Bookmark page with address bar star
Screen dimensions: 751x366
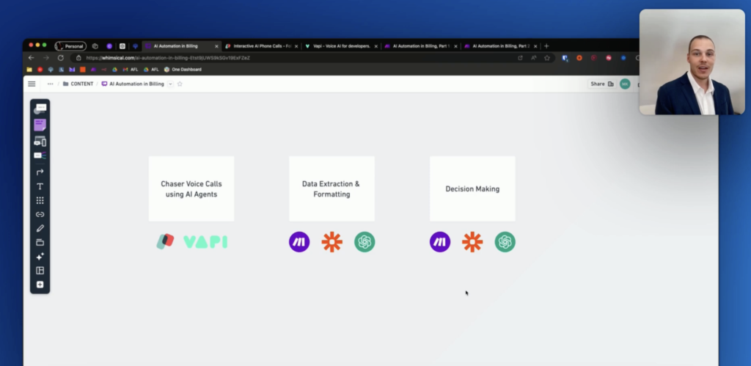point(547,57)
